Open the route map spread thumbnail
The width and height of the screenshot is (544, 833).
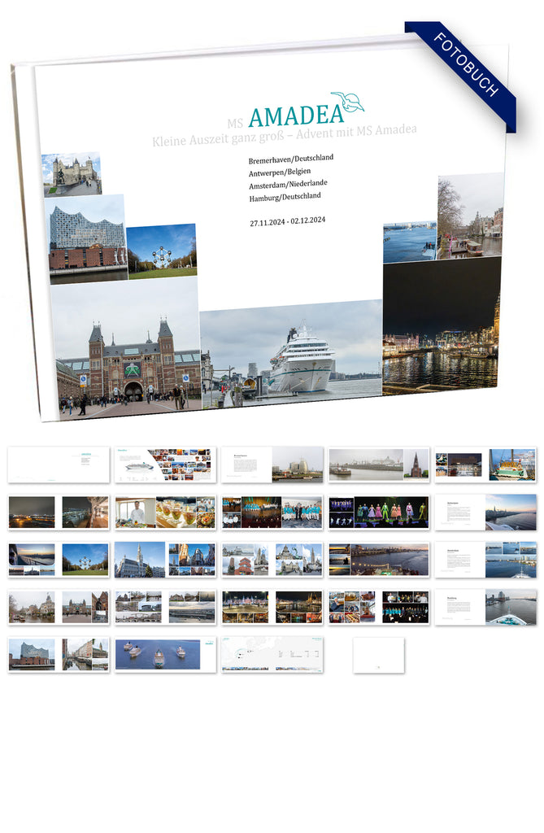pyautogui.click(x=272, y=655)
